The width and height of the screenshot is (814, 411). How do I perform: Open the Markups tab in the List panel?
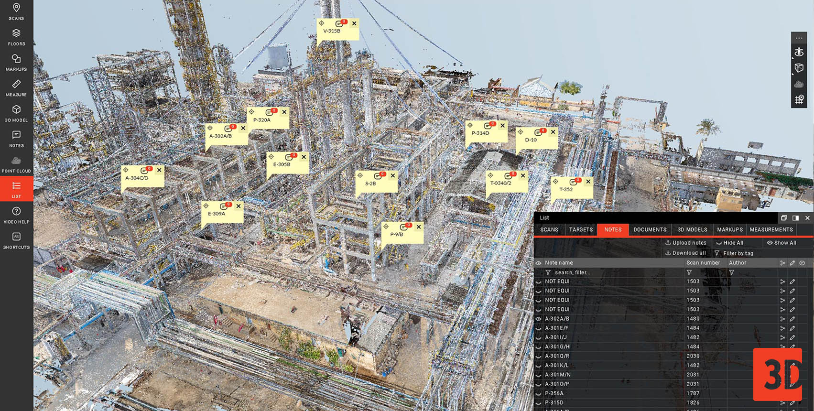[x=730, y=230]
